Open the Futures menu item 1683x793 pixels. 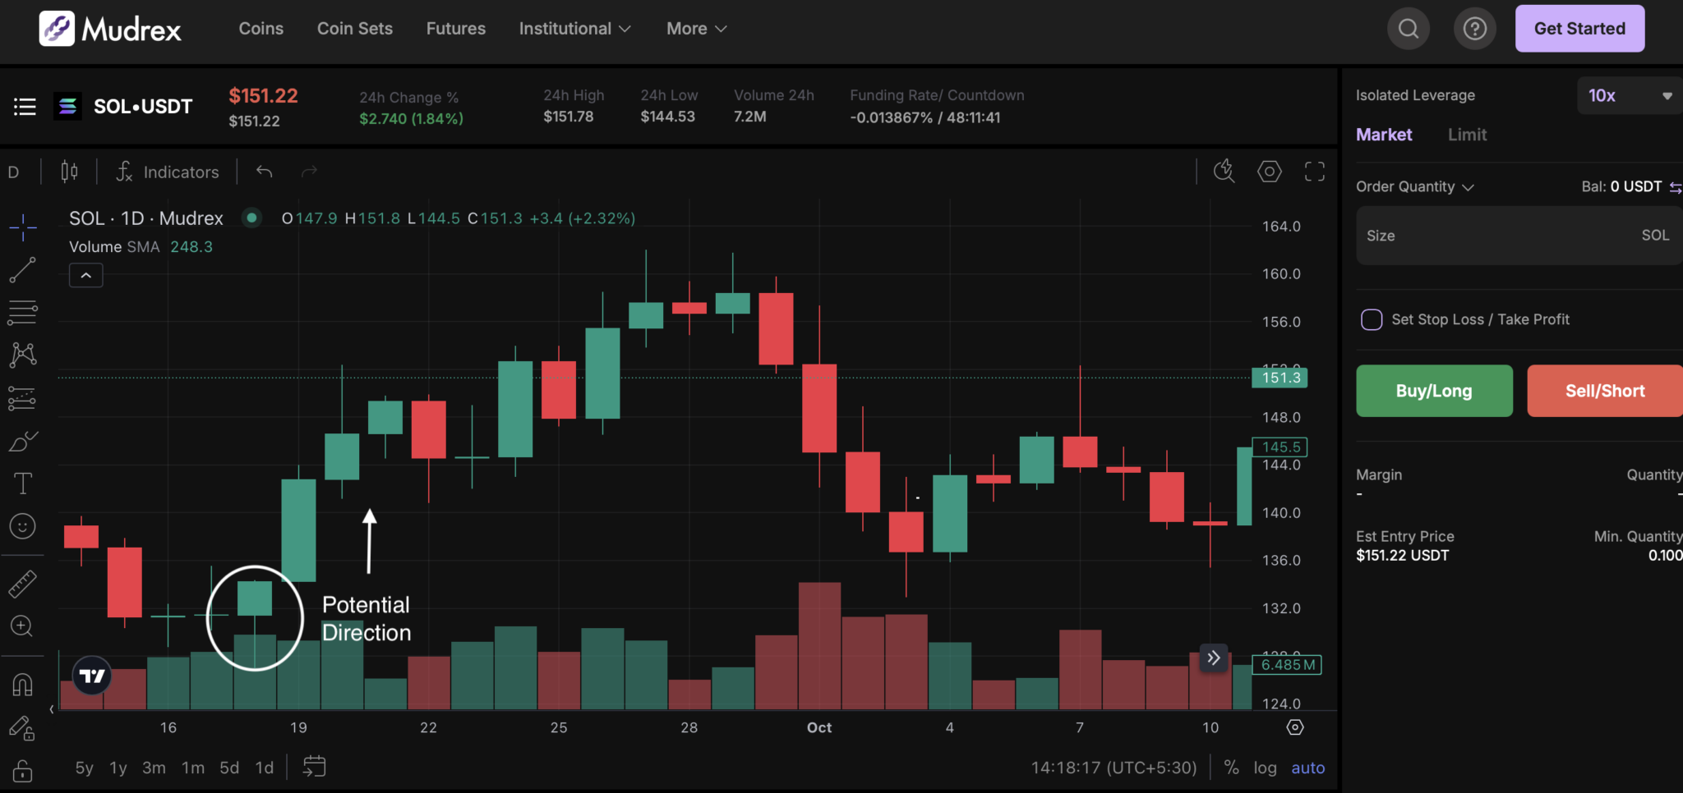[x=455, y=28]
